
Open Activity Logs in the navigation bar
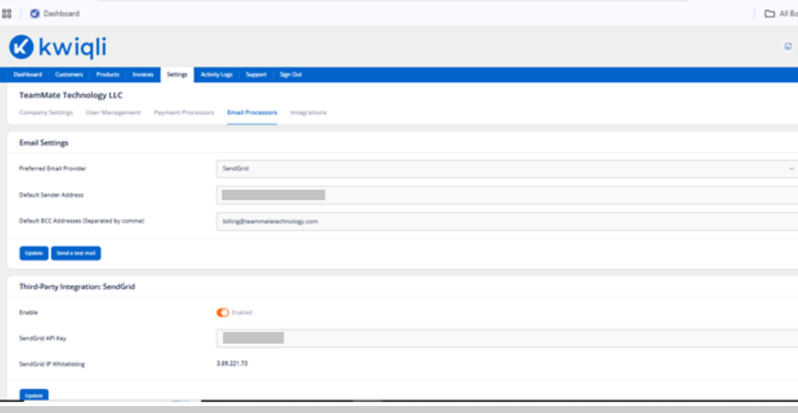(x=217, y=75)
